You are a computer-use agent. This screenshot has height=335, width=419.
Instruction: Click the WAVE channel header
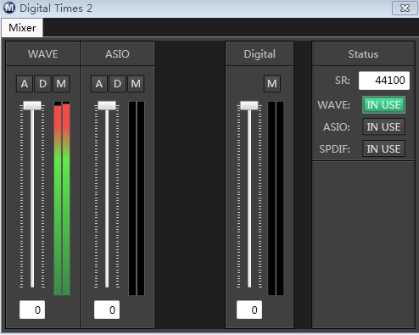pyautogui.click(x=42, y=53)
